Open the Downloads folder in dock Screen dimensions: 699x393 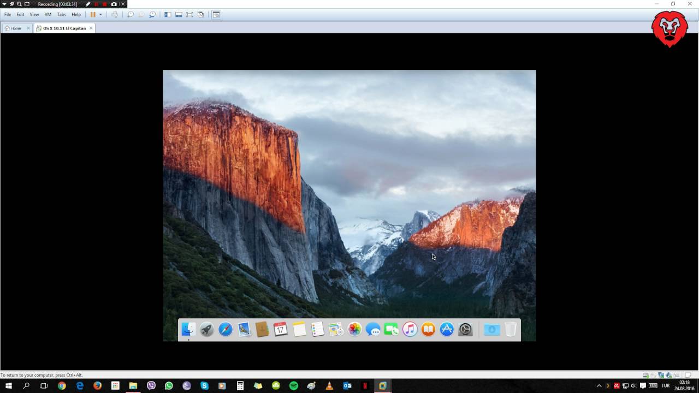click(492, 329)
